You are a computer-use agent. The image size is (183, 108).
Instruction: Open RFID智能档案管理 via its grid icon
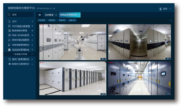click(9, 26)
